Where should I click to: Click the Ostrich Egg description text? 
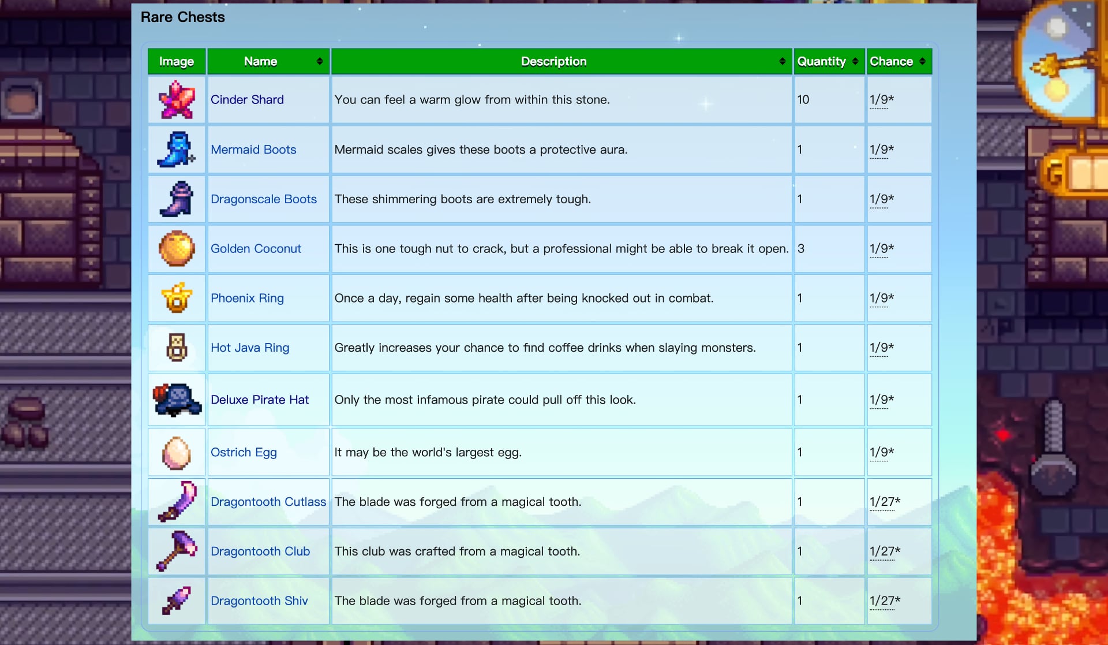click(x=428, y=452)
